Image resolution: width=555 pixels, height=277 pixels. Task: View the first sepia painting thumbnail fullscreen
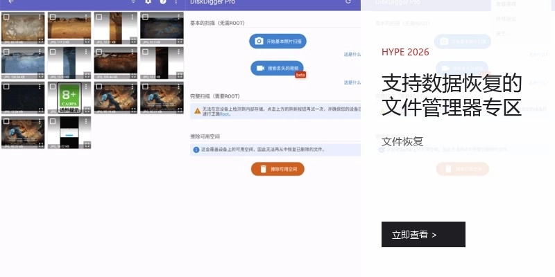[x=41, y=41]
